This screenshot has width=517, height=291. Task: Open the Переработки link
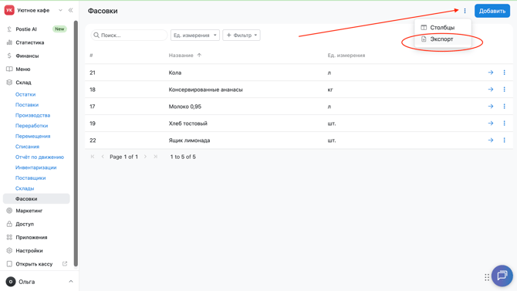pos(32,126)
